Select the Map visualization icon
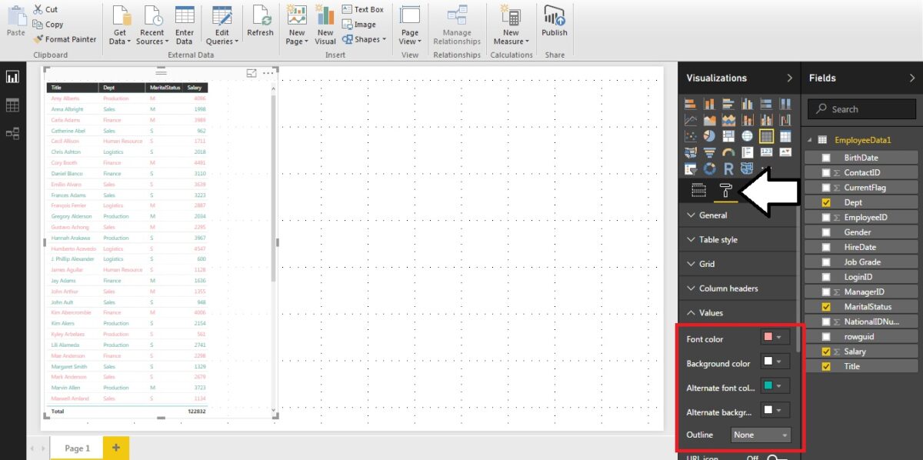This screenshot has width=923, height=460. [748, 135]
